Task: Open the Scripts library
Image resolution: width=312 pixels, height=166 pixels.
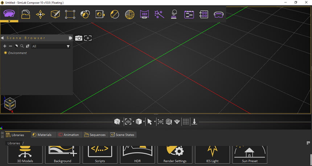Action: [x=100, y=155]
